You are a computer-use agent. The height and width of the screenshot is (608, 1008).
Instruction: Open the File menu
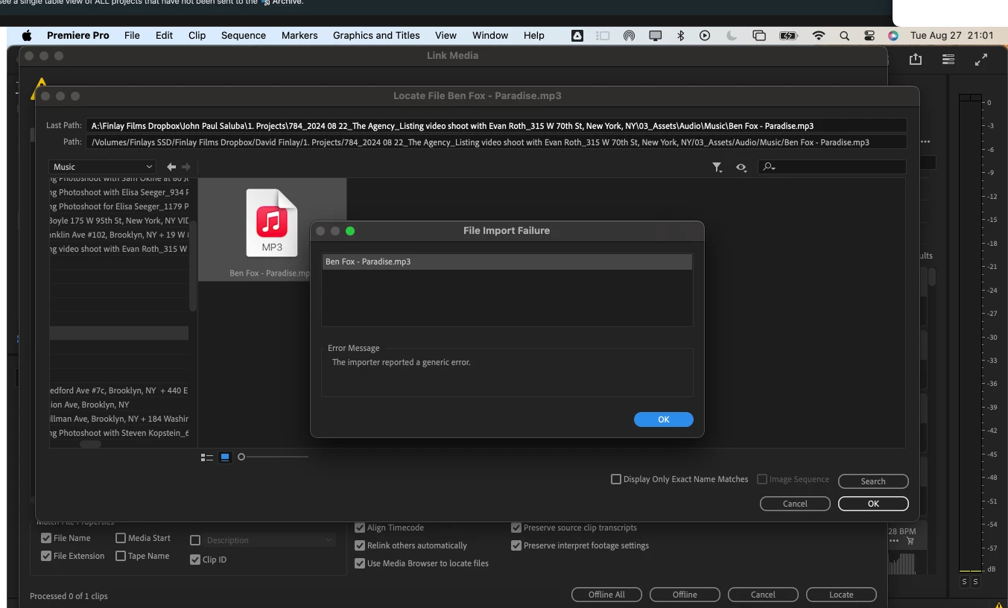(x=132, y=35)
